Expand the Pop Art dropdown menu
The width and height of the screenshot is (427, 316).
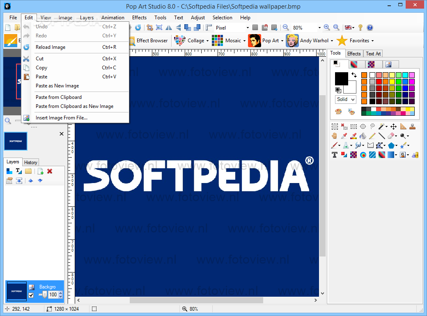282,41
